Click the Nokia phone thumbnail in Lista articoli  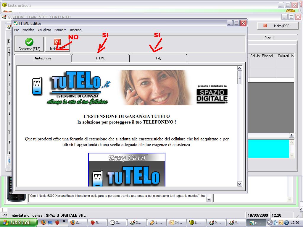tap(17, 189)
